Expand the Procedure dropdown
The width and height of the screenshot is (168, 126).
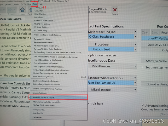click(x=135, y=44)
